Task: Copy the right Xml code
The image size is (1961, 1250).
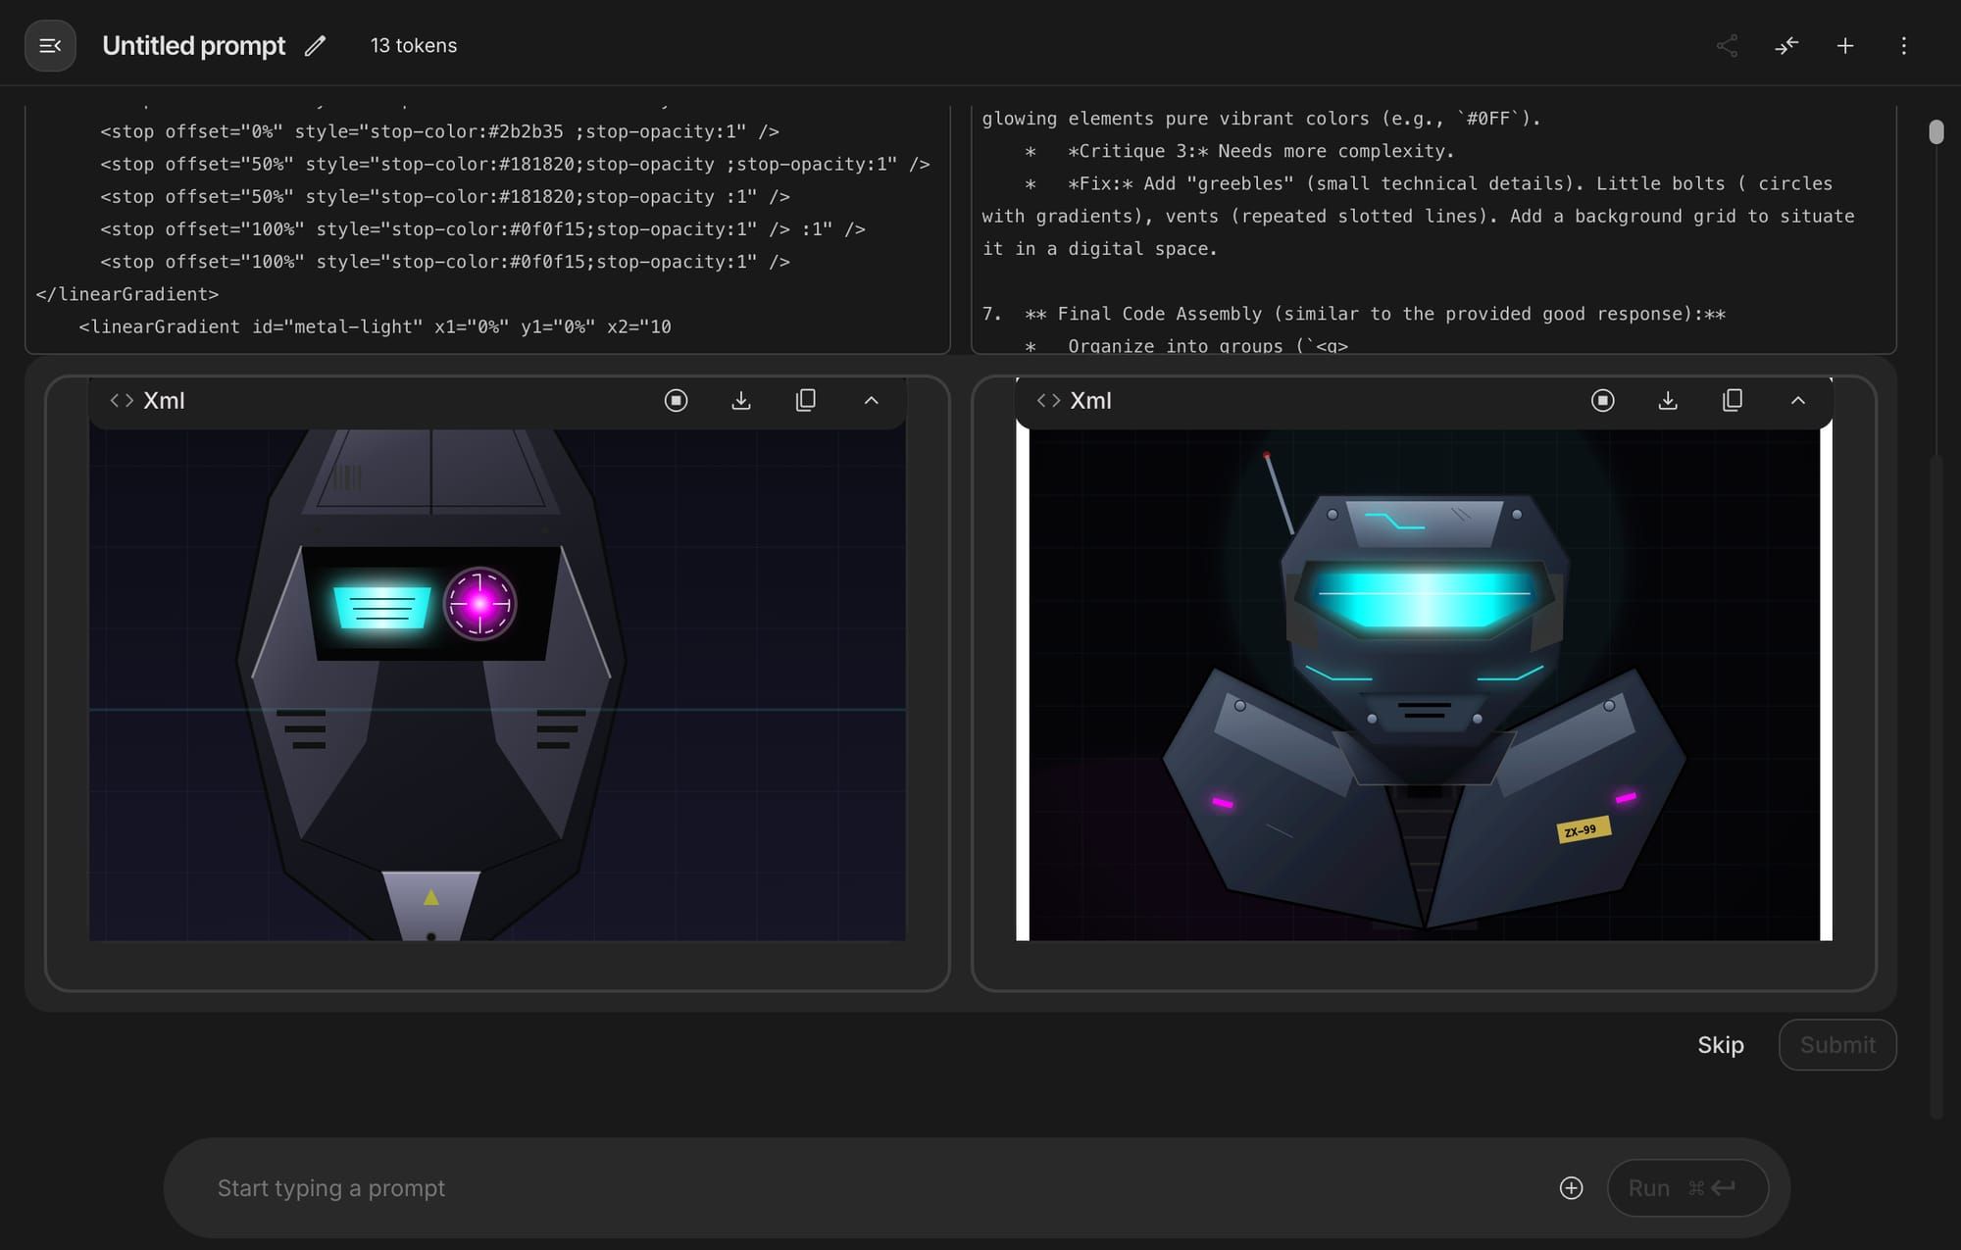Action: (1733, 400)
